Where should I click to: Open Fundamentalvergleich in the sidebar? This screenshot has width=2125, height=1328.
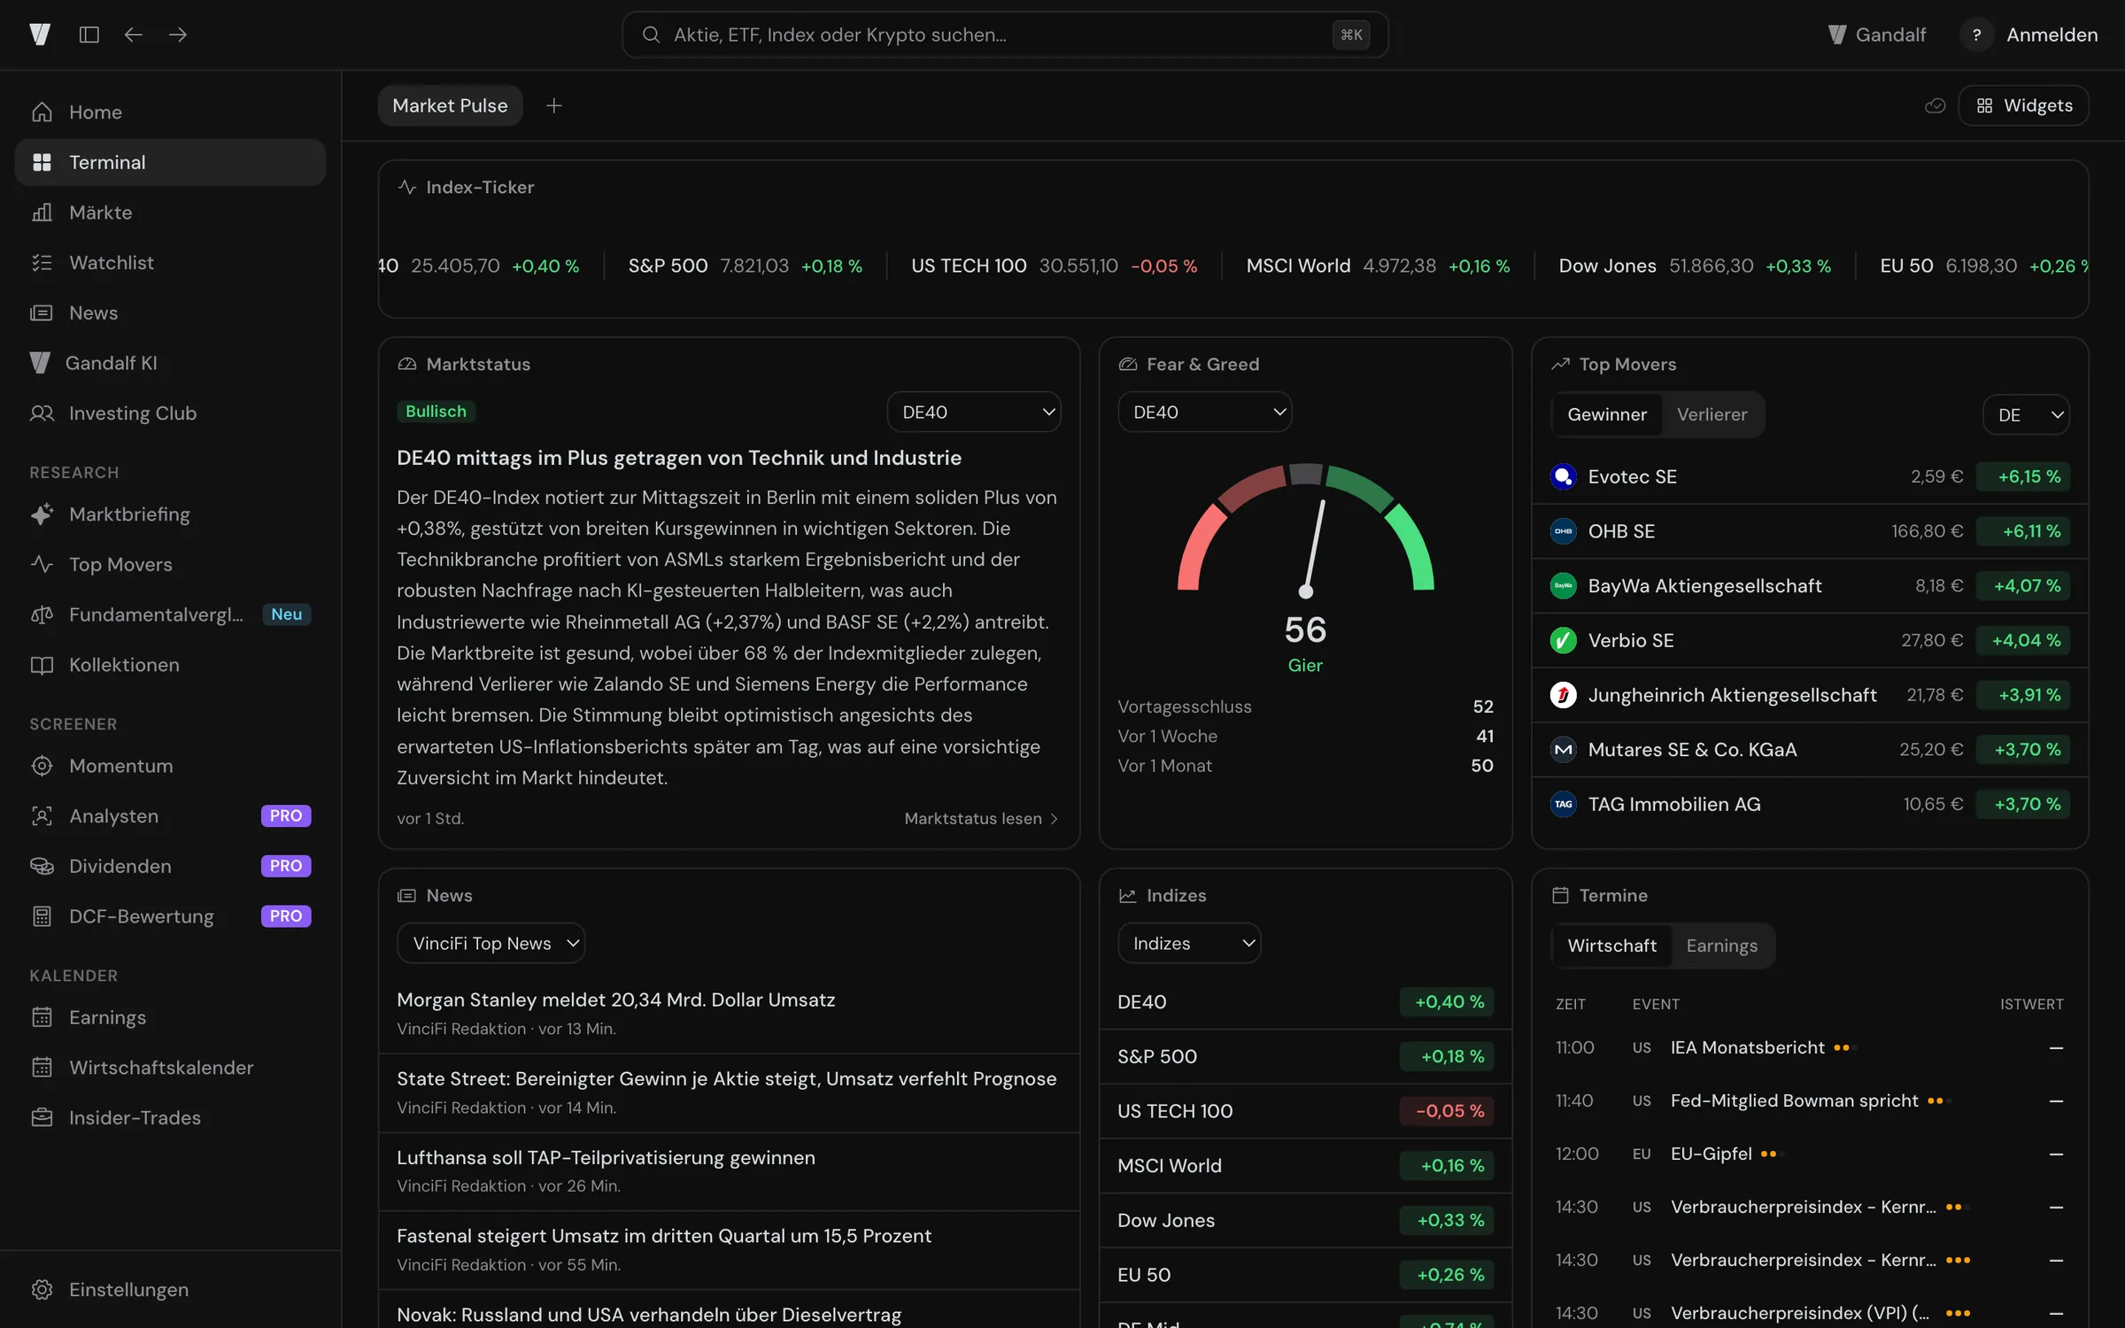coord(170,614)
